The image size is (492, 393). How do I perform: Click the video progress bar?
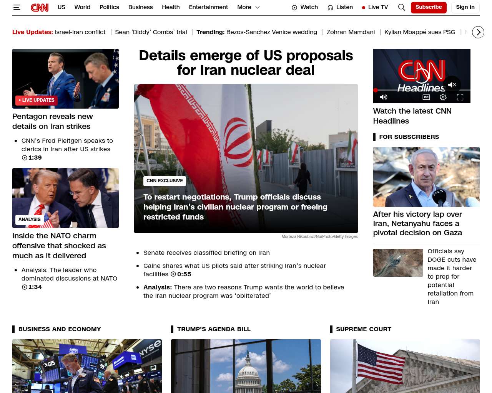pos(422,90)
